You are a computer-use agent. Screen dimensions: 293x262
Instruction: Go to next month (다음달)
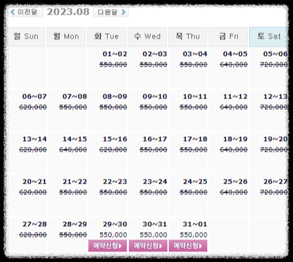pos(111,12)
